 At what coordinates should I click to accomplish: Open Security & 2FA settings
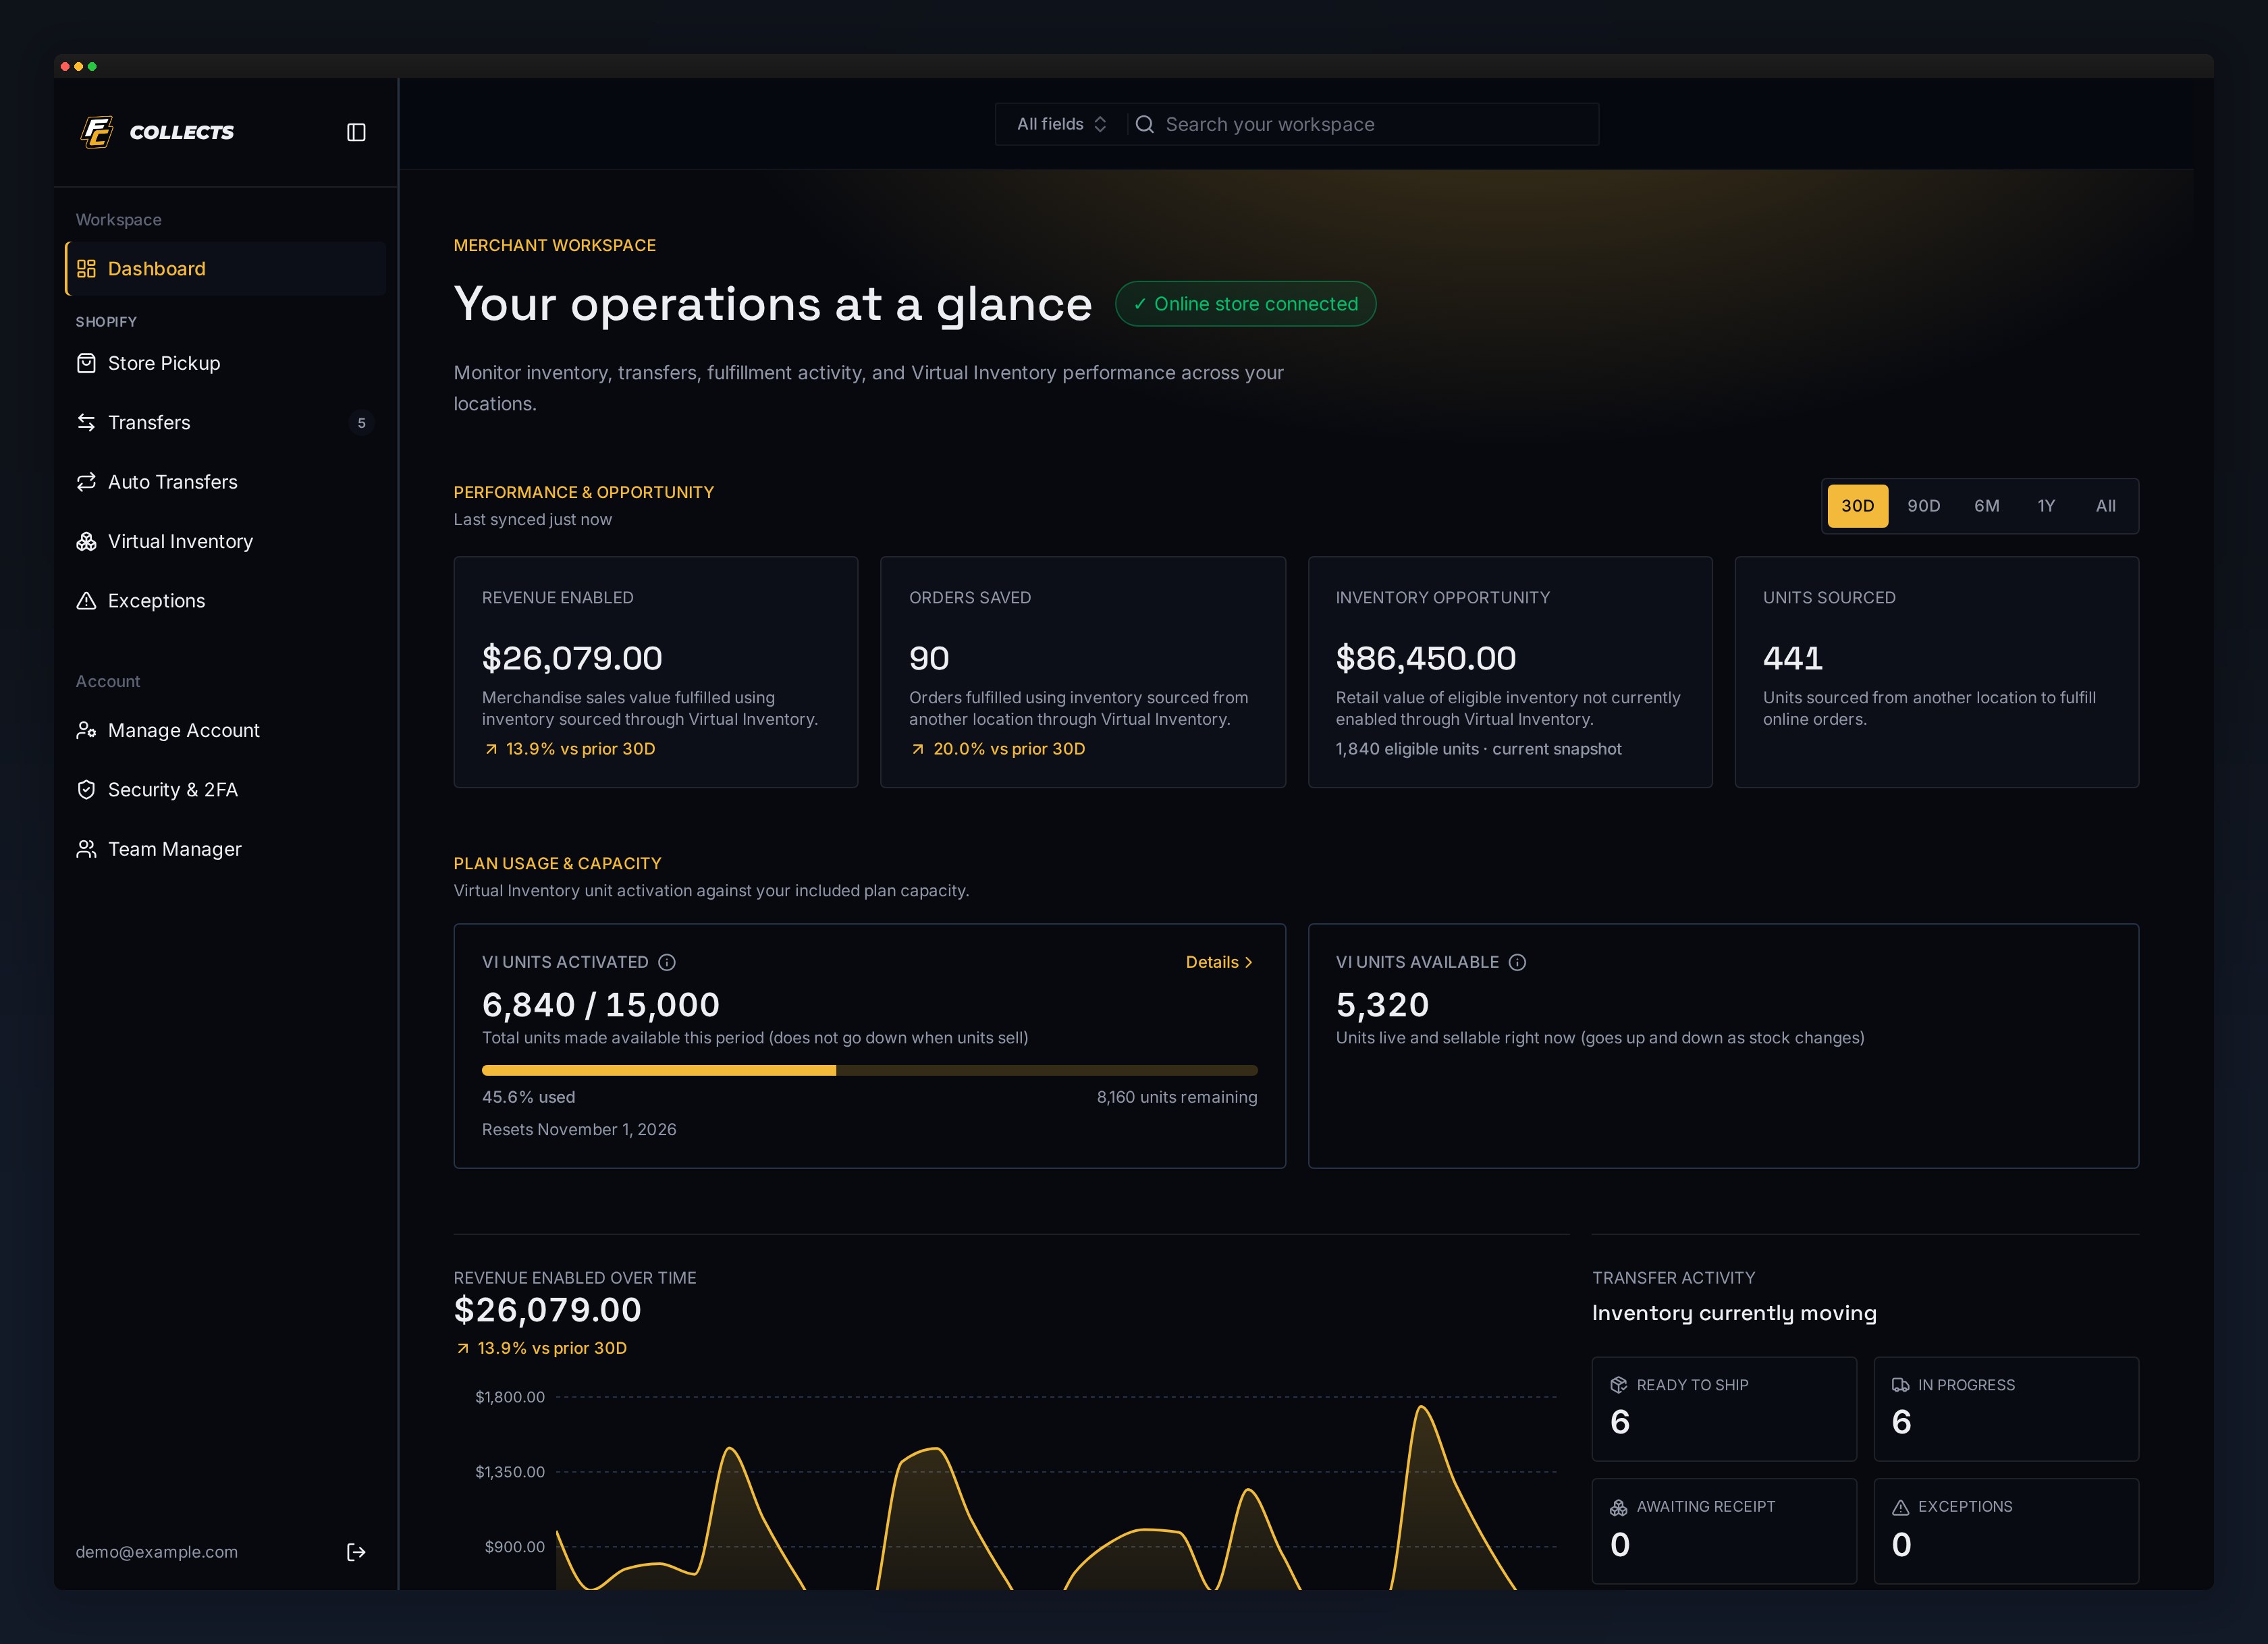[226, 790]
